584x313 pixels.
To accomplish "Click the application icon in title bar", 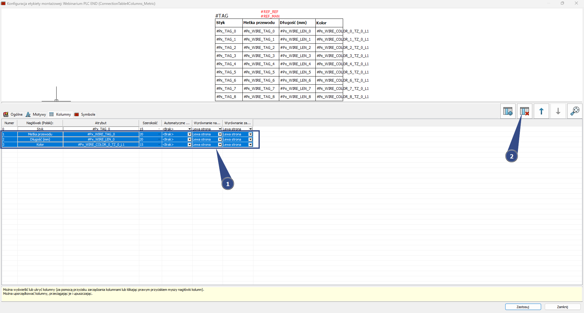I will click(3, 3).
